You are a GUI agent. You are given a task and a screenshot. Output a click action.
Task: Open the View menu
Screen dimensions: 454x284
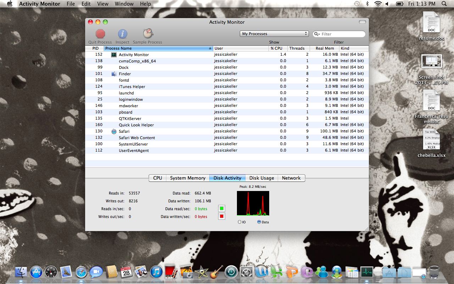103,4
